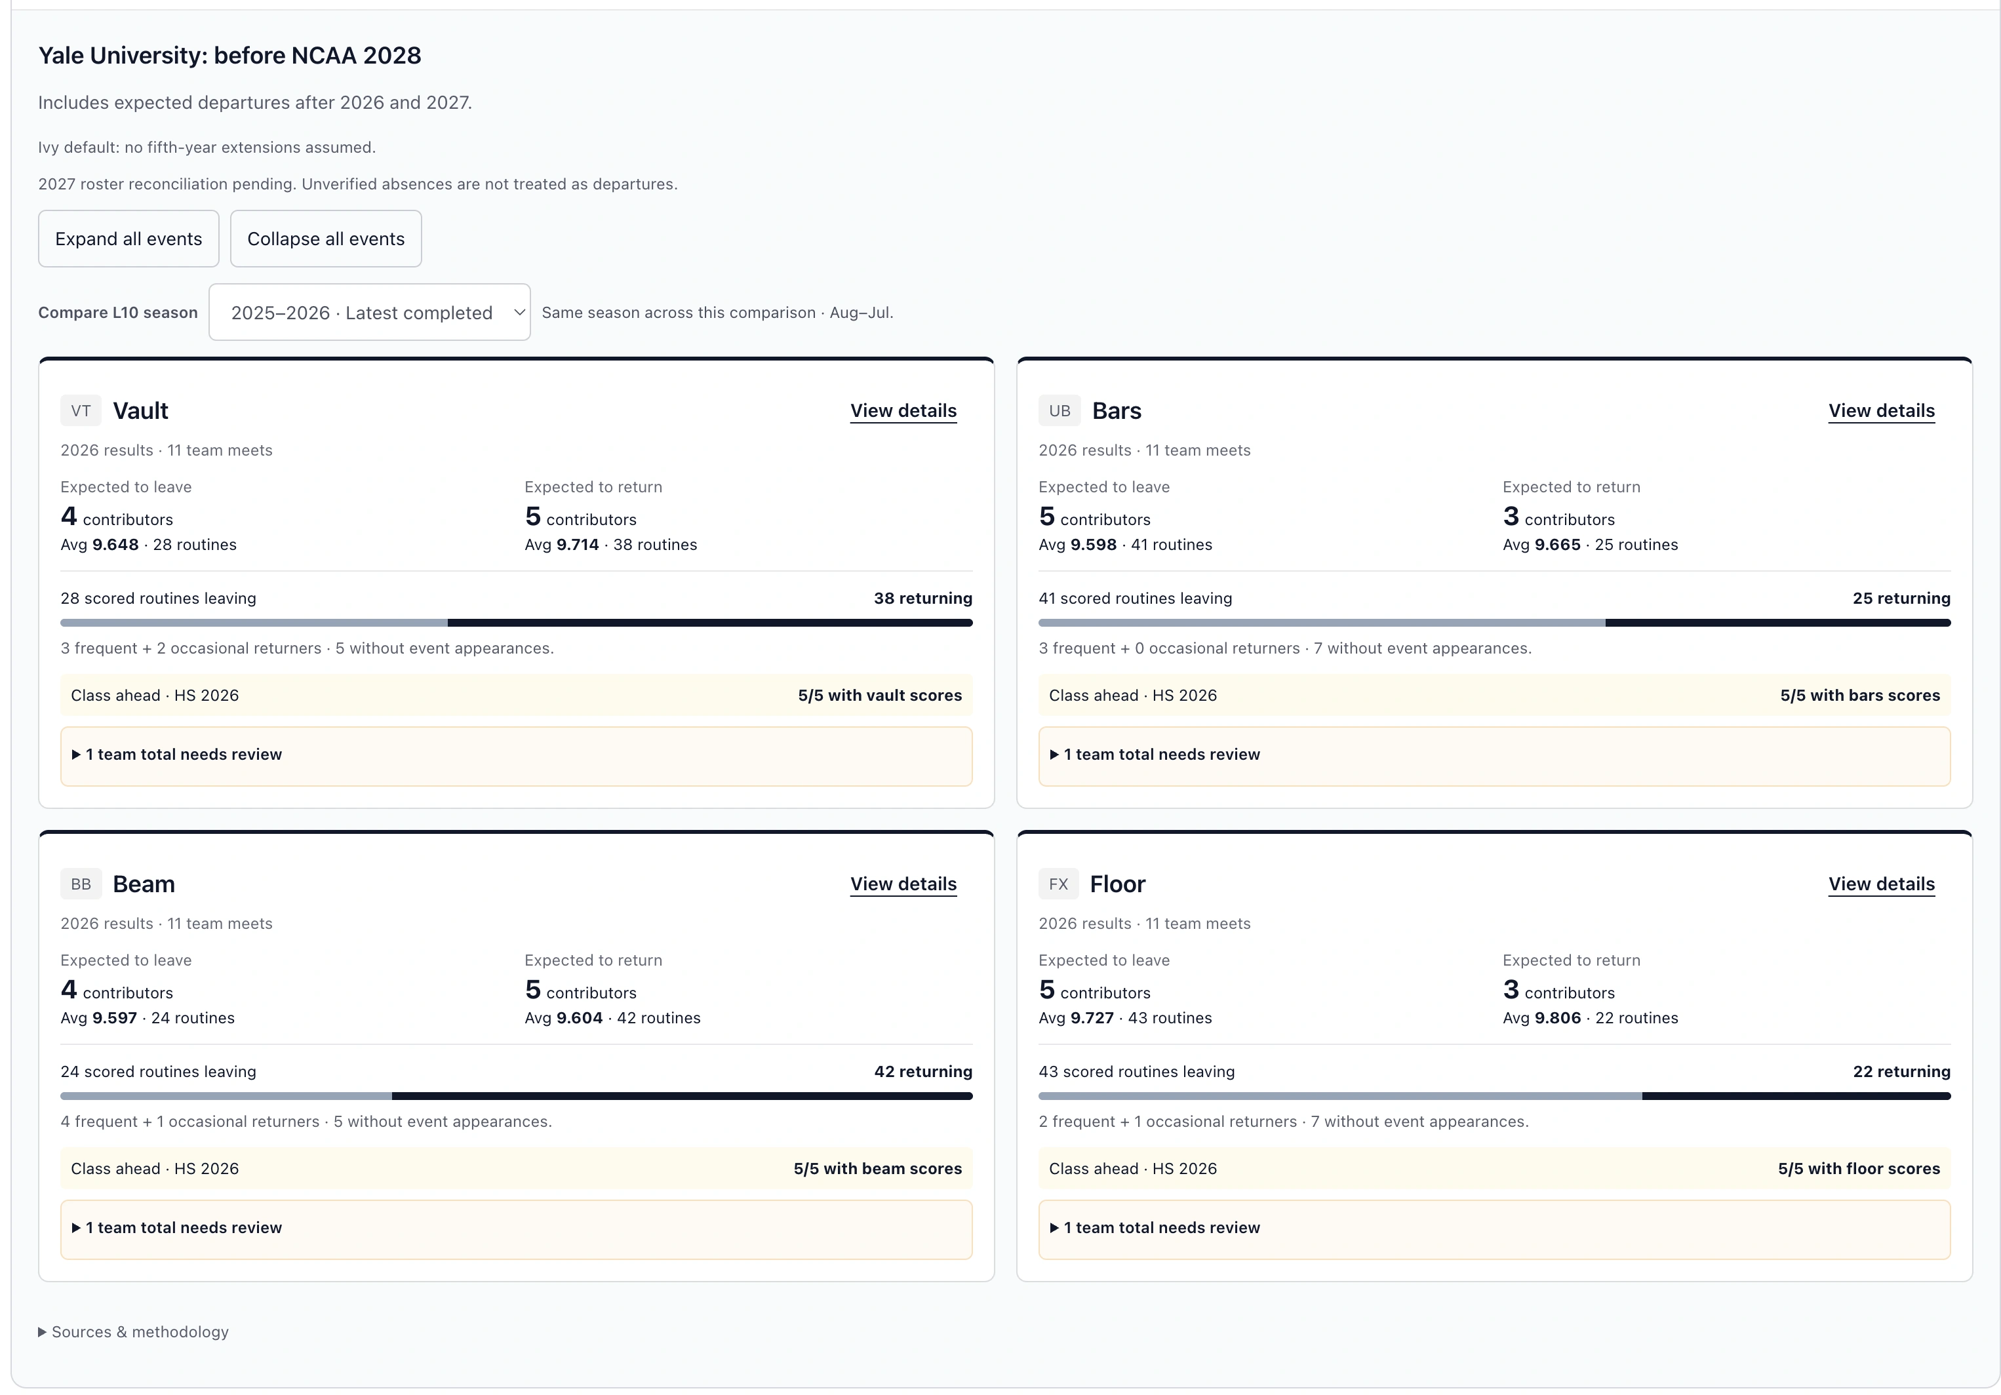Click 'Class ahead · HS 2026' in Vault card
This screenshot has width=2001, height=1395.
point(155,696)
